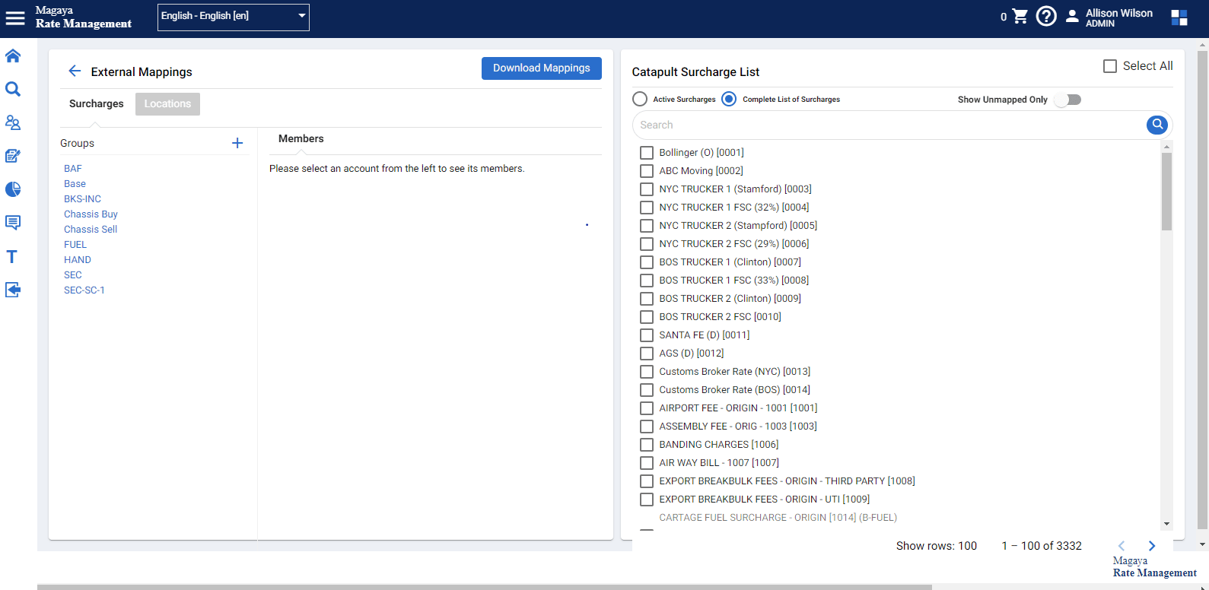Open Allison Wilson user profile icon
Image resolution: width=1209 pixels, height=590 pixels.
(1072, 16)
